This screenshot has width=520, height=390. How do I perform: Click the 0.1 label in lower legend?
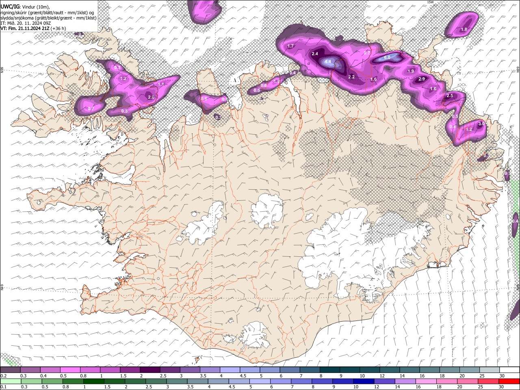(x=3, y=387)
